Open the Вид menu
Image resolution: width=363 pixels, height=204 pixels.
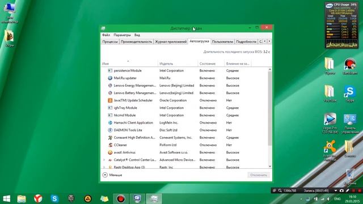137,35
